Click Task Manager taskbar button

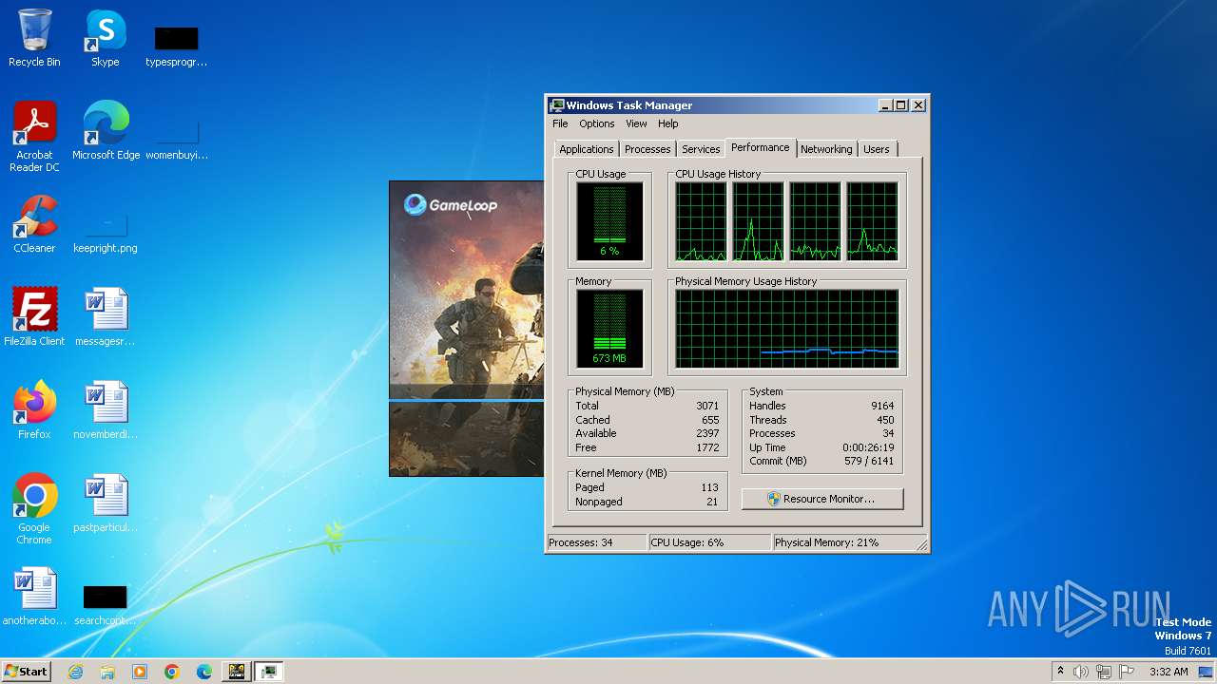(269, 672)
